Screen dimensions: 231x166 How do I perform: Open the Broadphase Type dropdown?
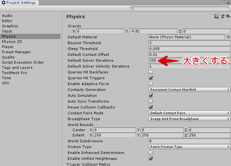coord(189,119)
